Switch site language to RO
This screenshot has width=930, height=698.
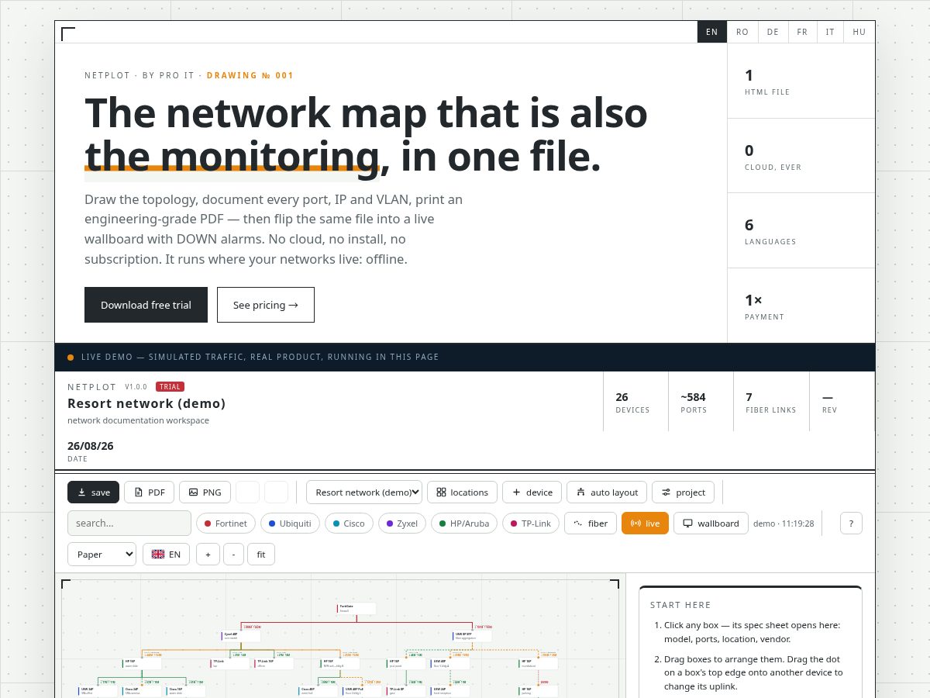click(x=742, y=32)
